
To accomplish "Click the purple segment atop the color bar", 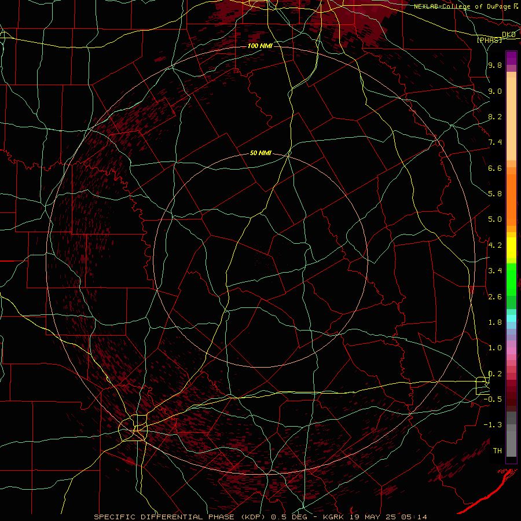I will click(511, 58).
